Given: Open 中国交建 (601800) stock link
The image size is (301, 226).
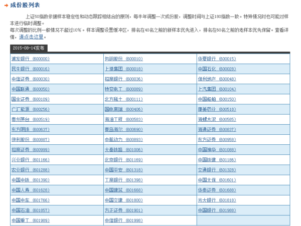Looking at the screenshot, I should click(x=123, y=200).
